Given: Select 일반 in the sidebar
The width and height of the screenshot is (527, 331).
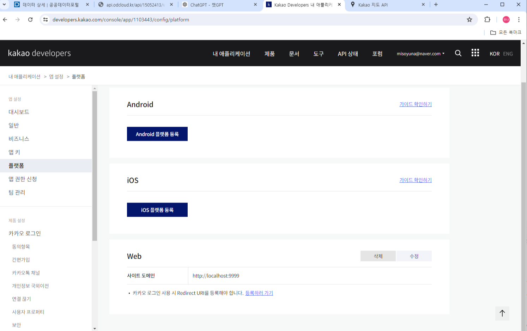Looking at the screenshot, I should pos(13,125).
